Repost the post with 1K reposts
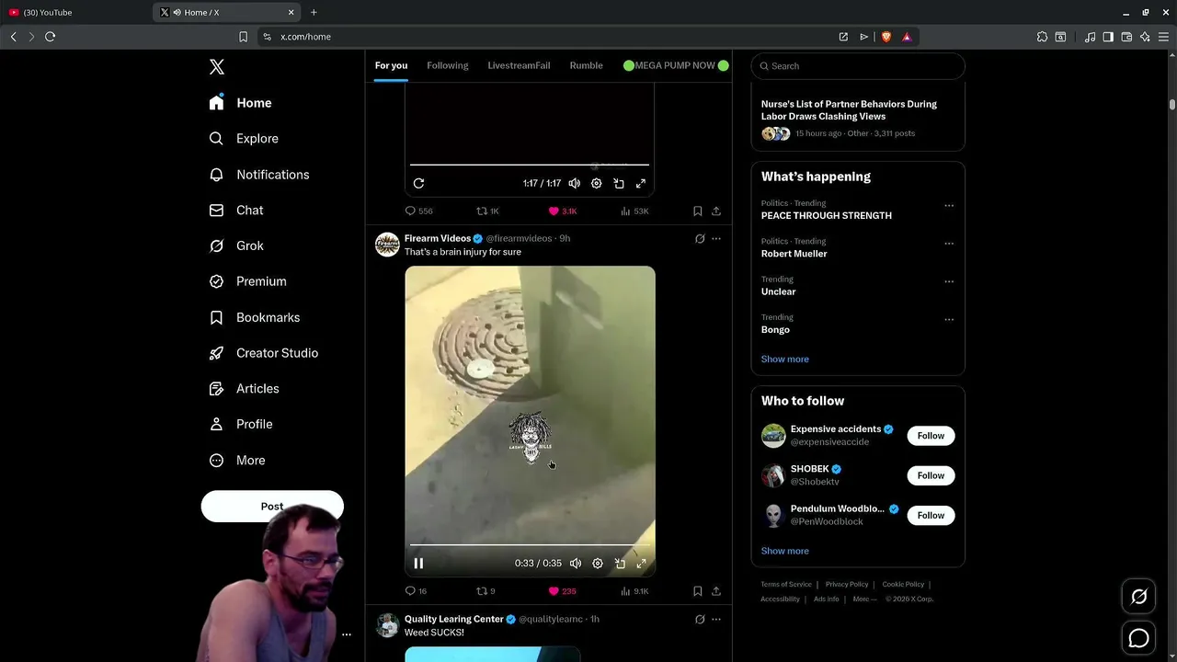This screenshot has width=1177, height=662. pyautogui.click(x=487, y=211)
